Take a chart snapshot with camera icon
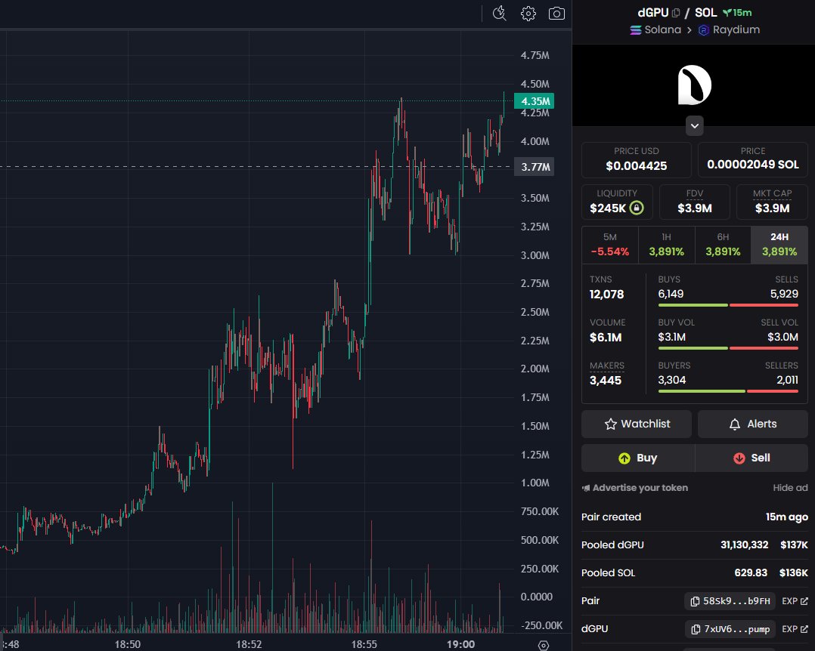The width and height of the screenshot is (815, 651). tap(557, 14)
